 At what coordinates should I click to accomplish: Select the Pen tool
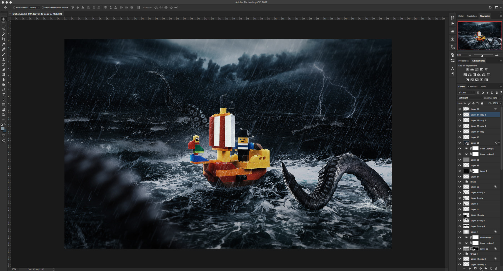coord(4,90)
